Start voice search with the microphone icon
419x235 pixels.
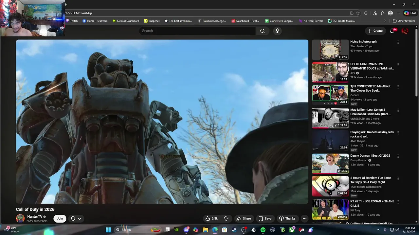click(277, 31)
